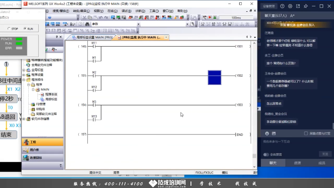Click the blue highlighted ladder cell

click(214, 77)
